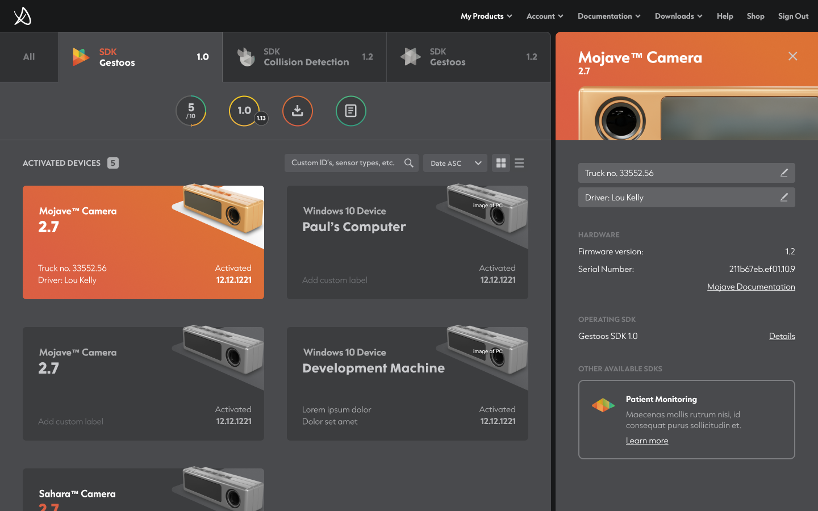Select the SDK Gestoos 1.0 tab
The width and height of the screenshot is (818, 511).
pyautogui.click(x=140, y=57)
